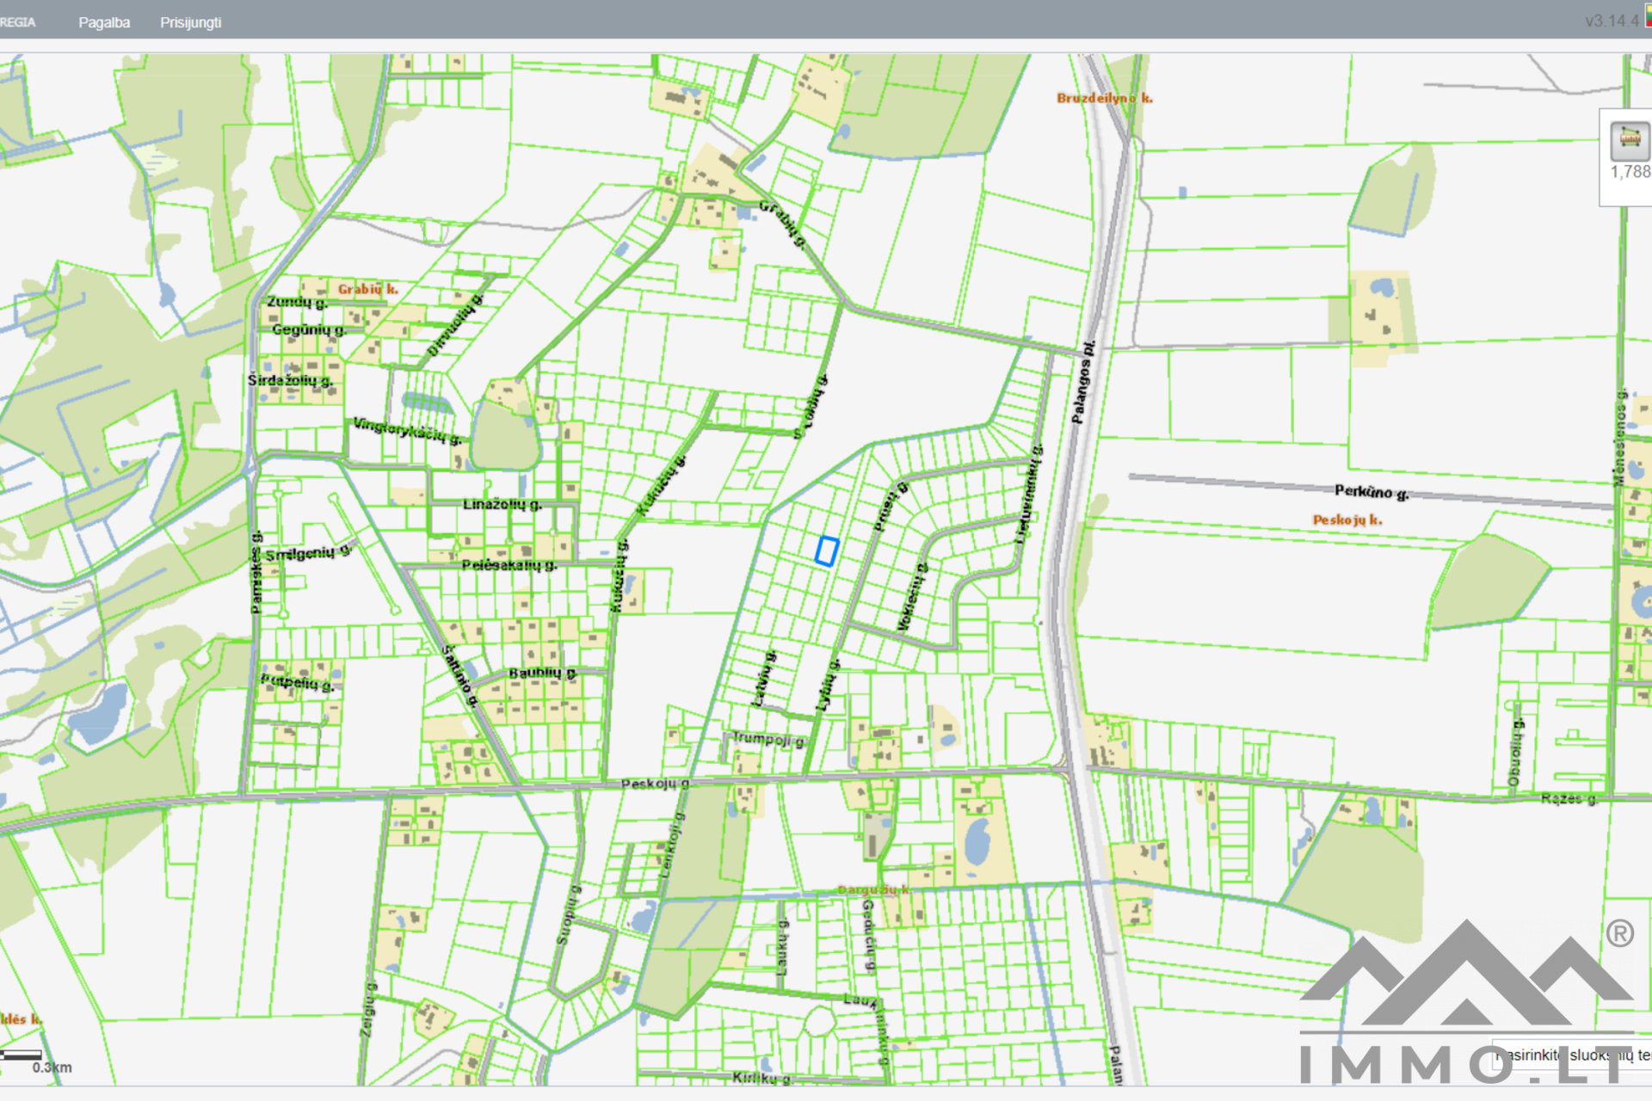This screenshot has width=1652, height=1101.
Task: Click the measurement value 1,788
Action: (1630, 172)
